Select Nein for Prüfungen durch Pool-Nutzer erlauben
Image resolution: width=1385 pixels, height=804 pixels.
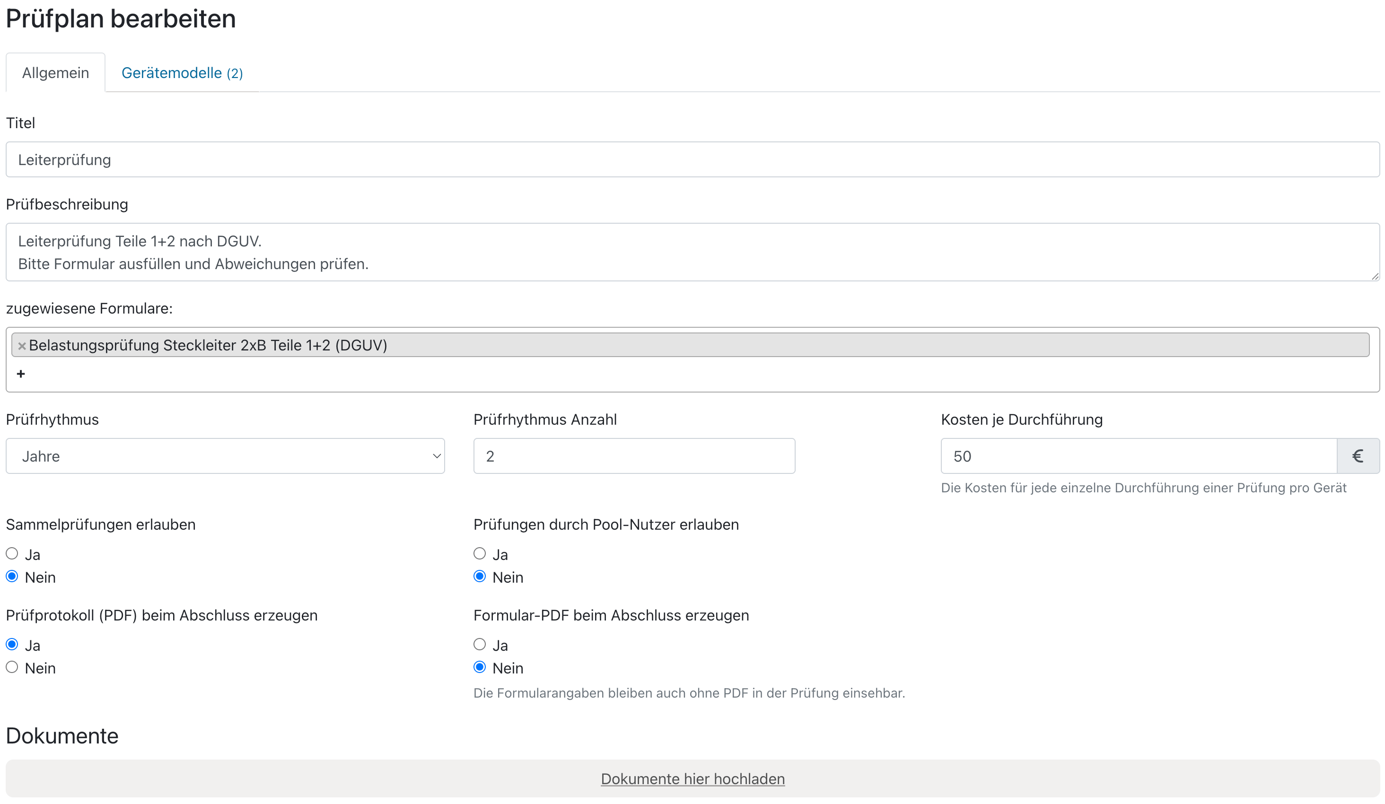click(x=480, y=577)
